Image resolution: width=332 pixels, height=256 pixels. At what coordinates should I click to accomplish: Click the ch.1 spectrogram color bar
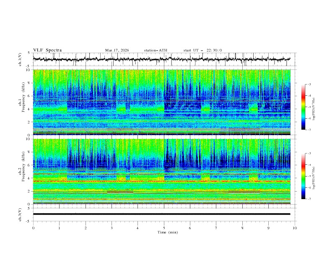303,107
